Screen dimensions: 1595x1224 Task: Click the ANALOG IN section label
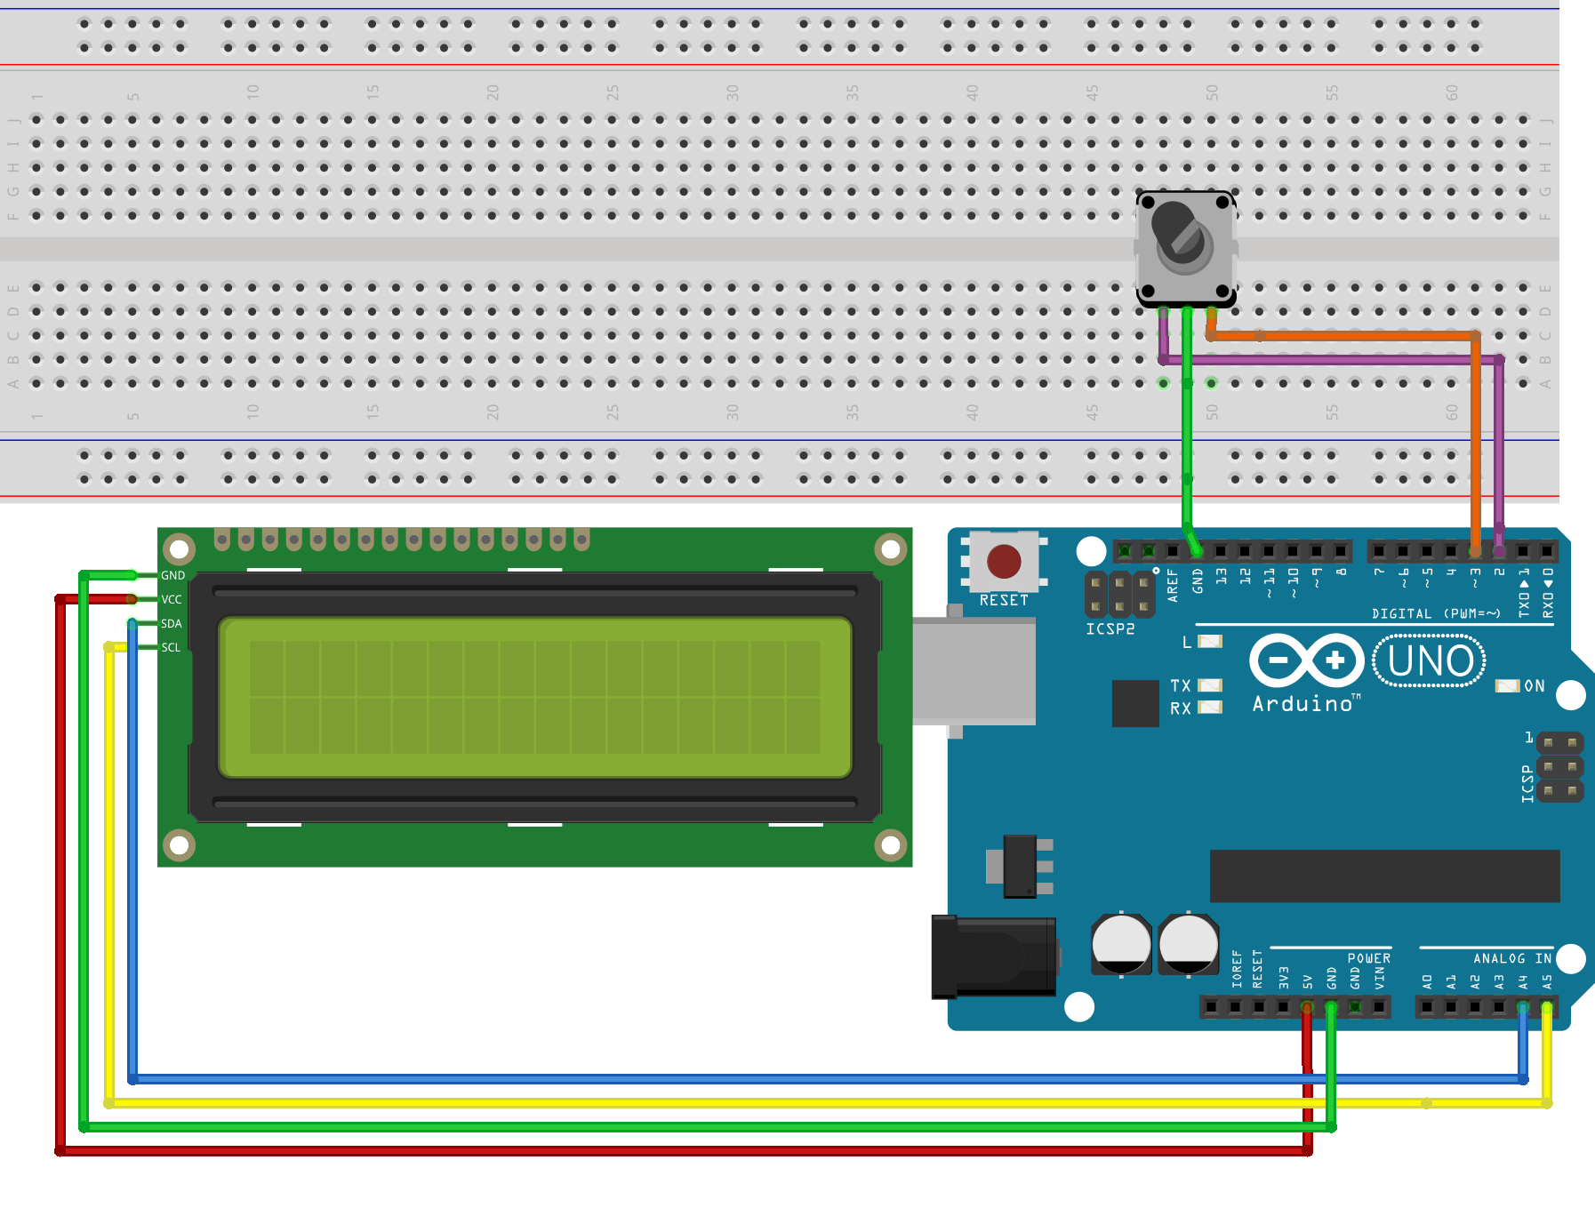point(1511,957)
